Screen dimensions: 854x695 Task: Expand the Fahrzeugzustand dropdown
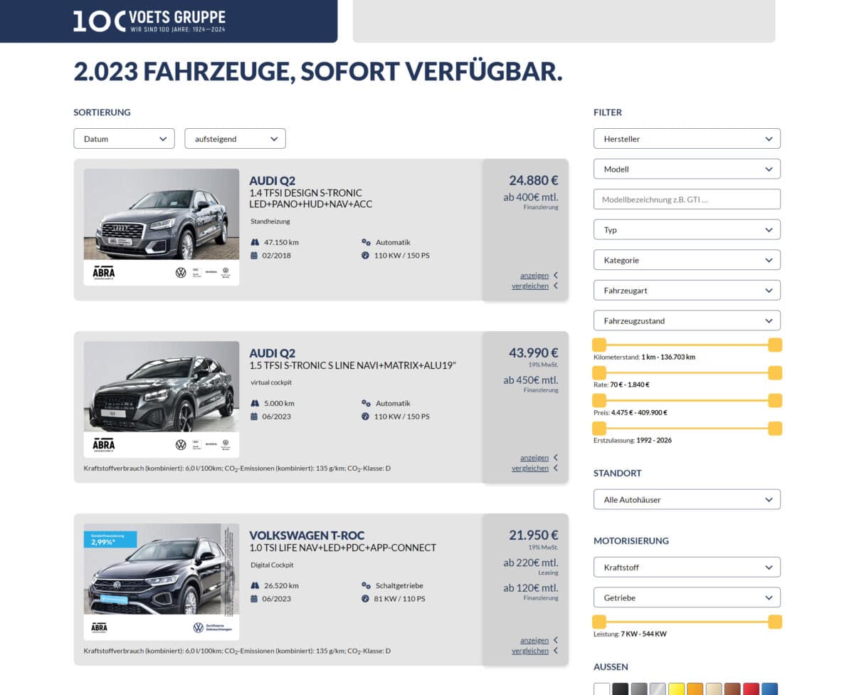click(x=687, y=320)
